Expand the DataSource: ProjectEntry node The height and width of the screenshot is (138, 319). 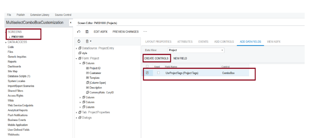pos(77,48)
